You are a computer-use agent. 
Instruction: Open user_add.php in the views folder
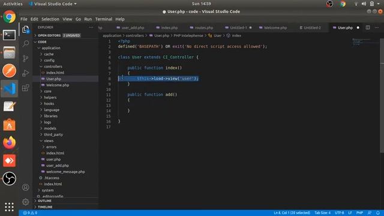(58, 166)
